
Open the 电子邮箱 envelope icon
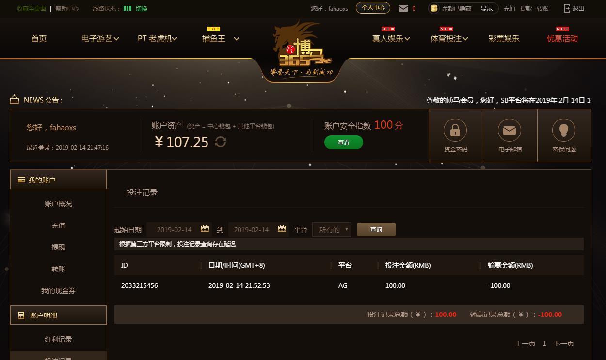pyautogui.click(x=510, y=130)
